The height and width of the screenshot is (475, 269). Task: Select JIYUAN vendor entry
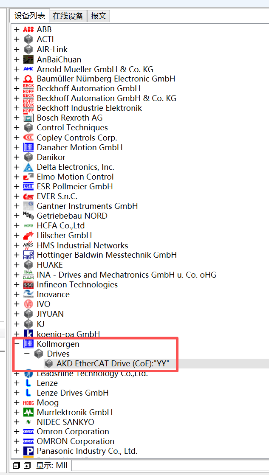[x=50, y=314]
